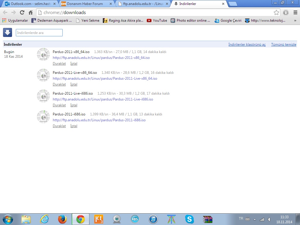Click the İndirilenlerde ara search field
The width and height of the screenshot is (300, 225).
coord(39,33)
